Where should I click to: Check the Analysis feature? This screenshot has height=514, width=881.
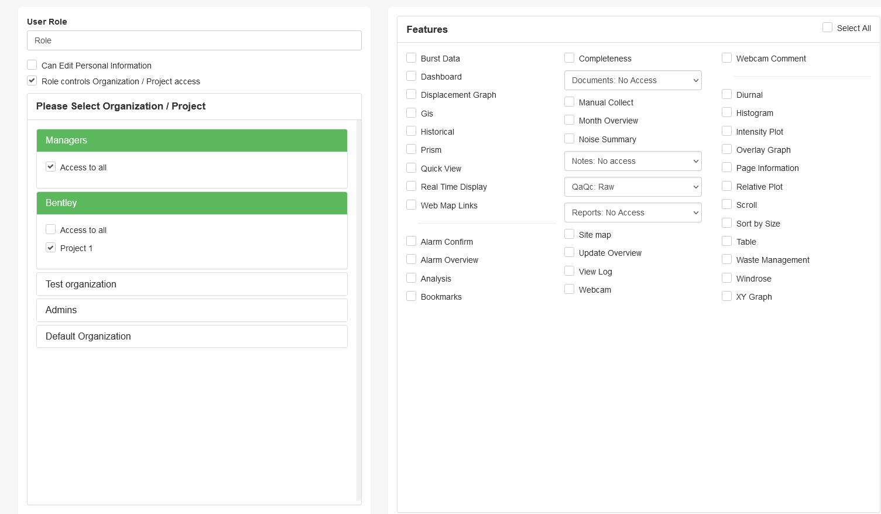412,278
